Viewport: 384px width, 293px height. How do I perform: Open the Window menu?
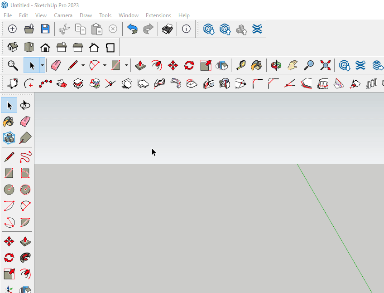129,15
